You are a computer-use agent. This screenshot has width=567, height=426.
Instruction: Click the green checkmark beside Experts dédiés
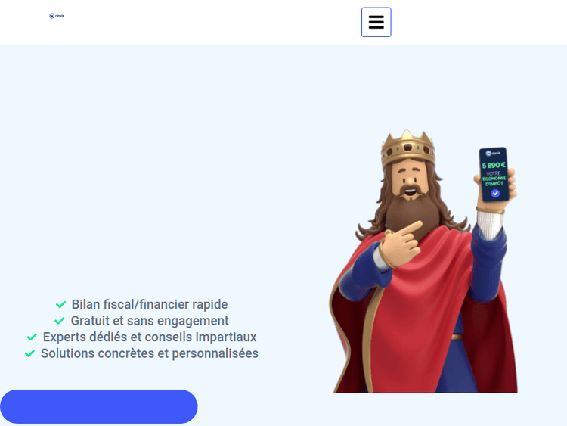(x=32, y=337)
